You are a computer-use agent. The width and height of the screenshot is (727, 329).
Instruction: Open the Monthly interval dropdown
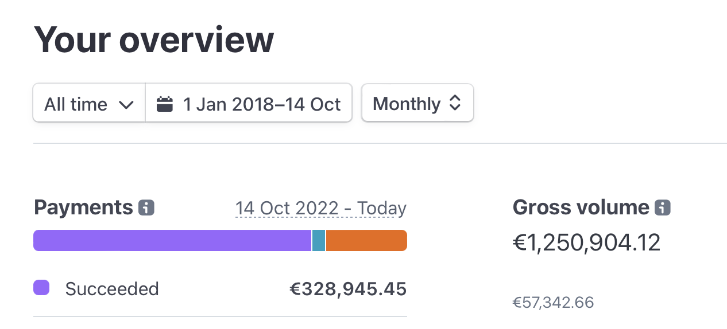pyautogui.click(x=417, y=104)
